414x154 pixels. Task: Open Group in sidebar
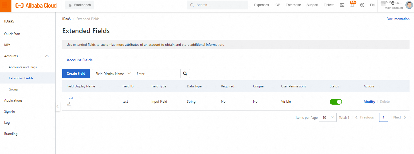pyautogui.click(x=13, y=89)
